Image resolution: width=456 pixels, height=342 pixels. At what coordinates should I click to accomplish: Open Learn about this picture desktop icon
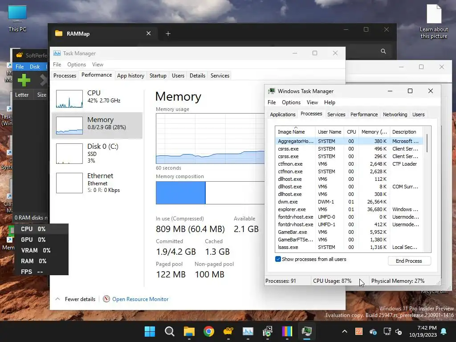pos(434,21)
